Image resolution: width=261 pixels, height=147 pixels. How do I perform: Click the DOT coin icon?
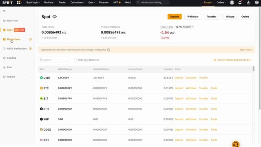click(x=42, y=140)
